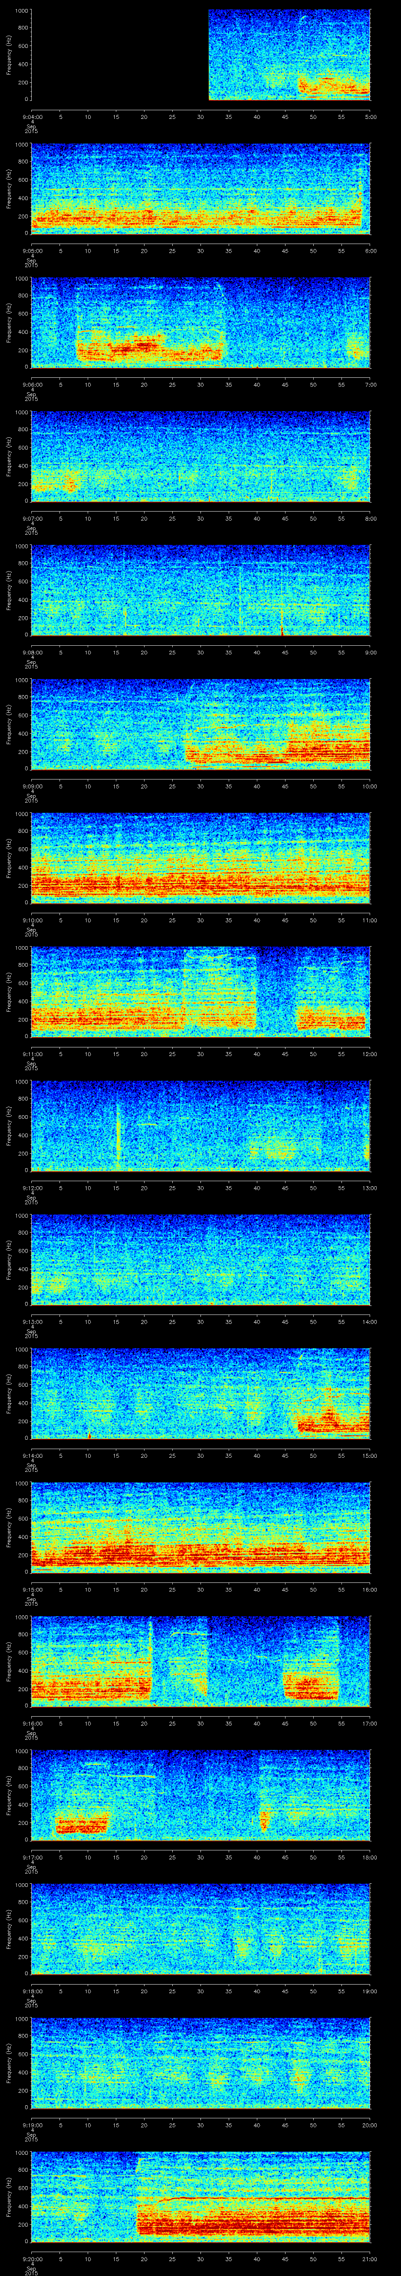Select the spectrogram panel beginning at 9:15:00
This screenshot has width=401, height=2276.
pyautogui.click(x=200, y=1528)
